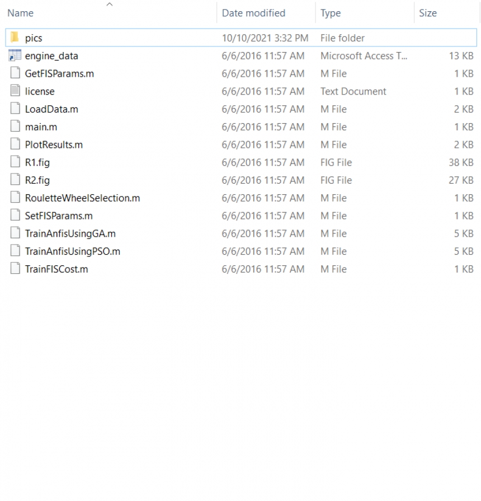Click the LoadData.m file icon
Viewport: 481px width, 501px height.
15,109
